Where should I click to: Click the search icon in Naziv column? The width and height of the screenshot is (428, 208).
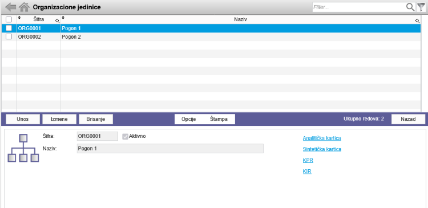pos(417,21)
